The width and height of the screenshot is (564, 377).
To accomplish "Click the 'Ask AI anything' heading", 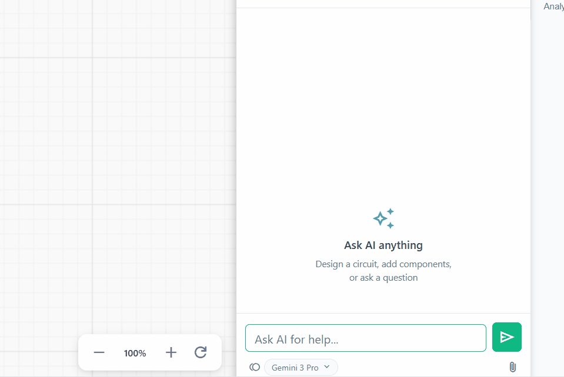I will [x=383, y=245].
